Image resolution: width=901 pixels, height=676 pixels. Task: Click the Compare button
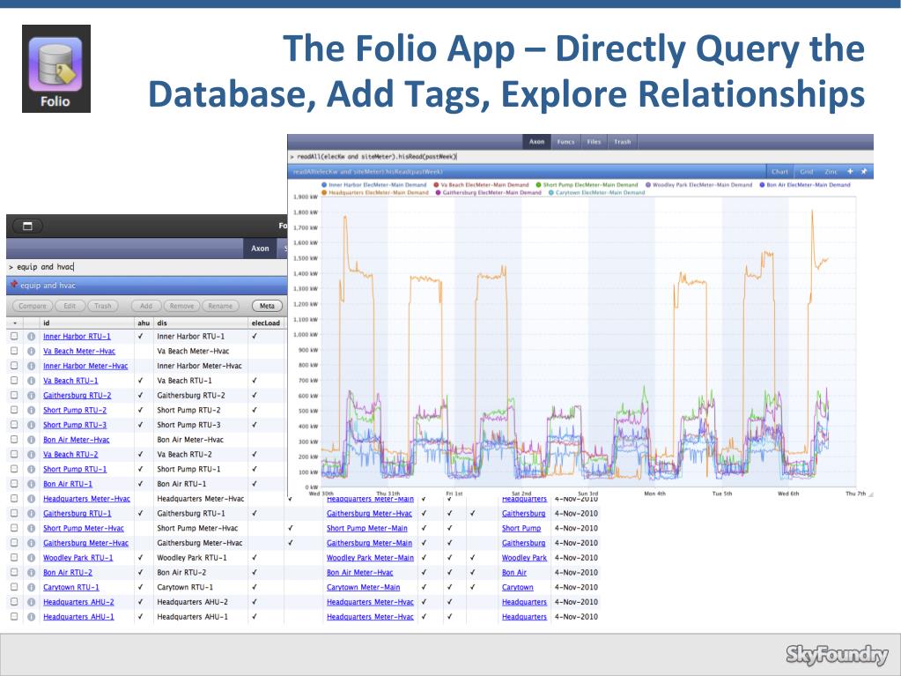click(x=33, y=306)
